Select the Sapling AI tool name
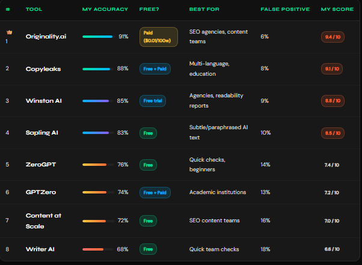362x265 pixels. 41,133
